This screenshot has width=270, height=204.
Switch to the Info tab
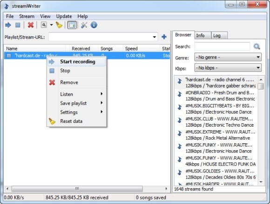pyautogui.click(x=202, y=36)
